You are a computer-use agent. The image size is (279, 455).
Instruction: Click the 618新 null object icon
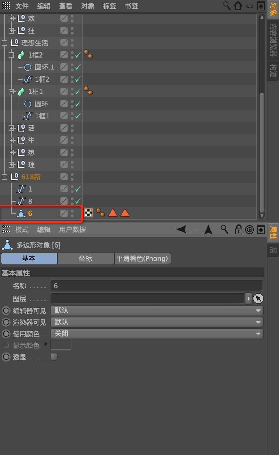pos(14,177)
